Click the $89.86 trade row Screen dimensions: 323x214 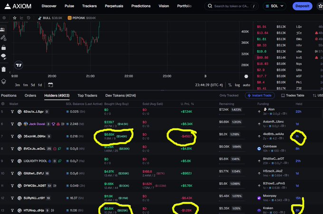(x=288, y=57)
